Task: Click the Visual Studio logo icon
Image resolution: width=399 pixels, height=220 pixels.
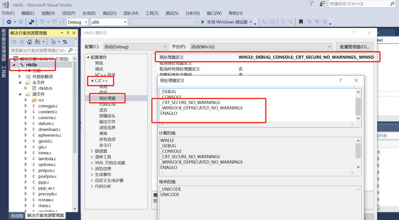Action: point(5,5)
